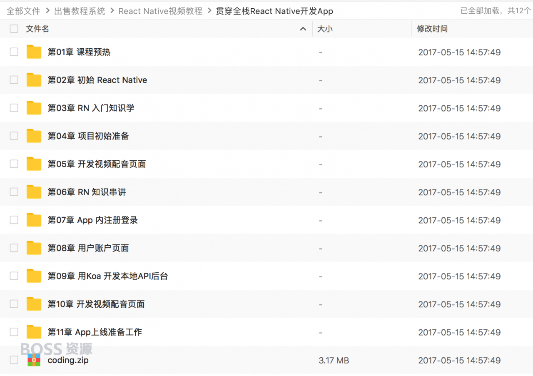Screen dimensions: 533x376
Task: Click the folder icon for 第04章 项目初始准备
Action: 34,136
